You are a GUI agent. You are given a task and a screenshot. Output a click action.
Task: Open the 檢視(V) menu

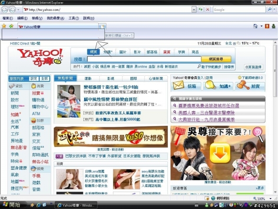(x=37, y=18)
